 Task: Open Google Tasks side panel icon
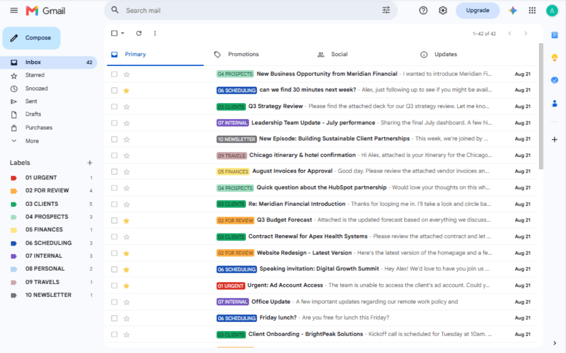[x=554, y=80]
